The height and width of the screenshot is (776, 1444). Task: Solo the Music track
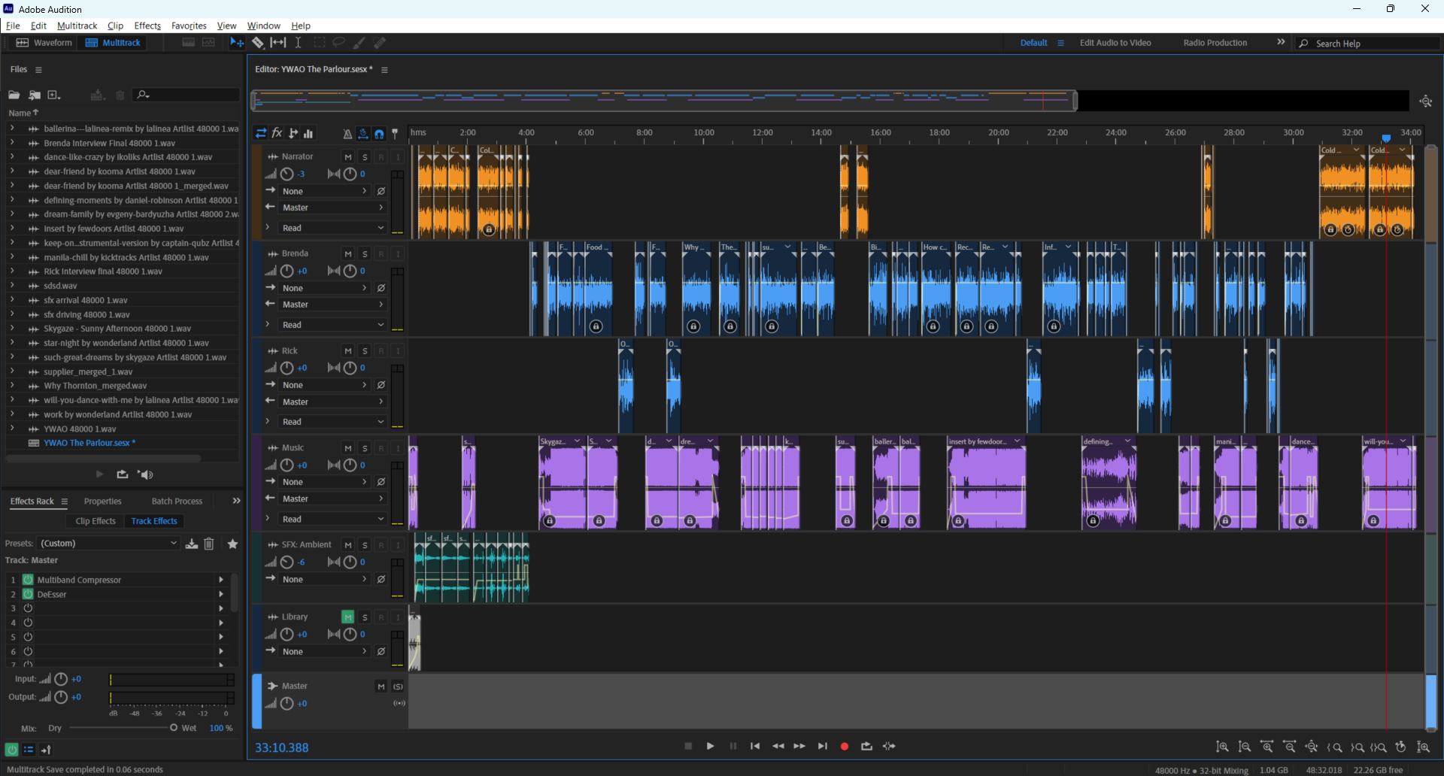[365, 448]
